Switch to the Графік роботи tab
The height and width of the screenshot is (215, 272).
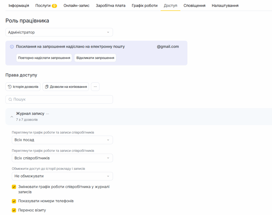[144, 6]
